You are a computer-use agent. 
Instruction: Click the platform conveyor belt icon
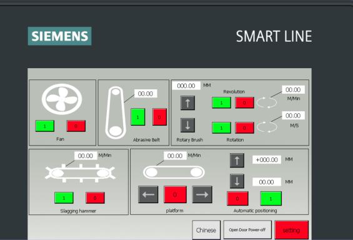click(174, 172)
